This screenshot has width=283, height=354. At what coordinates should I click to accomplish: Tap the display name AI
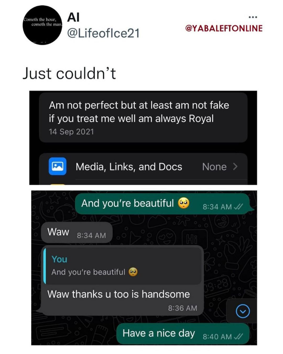click(73, 17)
